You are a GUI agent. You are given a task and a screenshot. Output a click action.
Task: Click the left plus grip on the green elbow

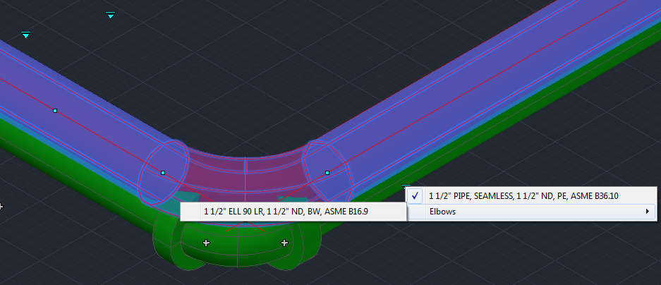(206, 243)
